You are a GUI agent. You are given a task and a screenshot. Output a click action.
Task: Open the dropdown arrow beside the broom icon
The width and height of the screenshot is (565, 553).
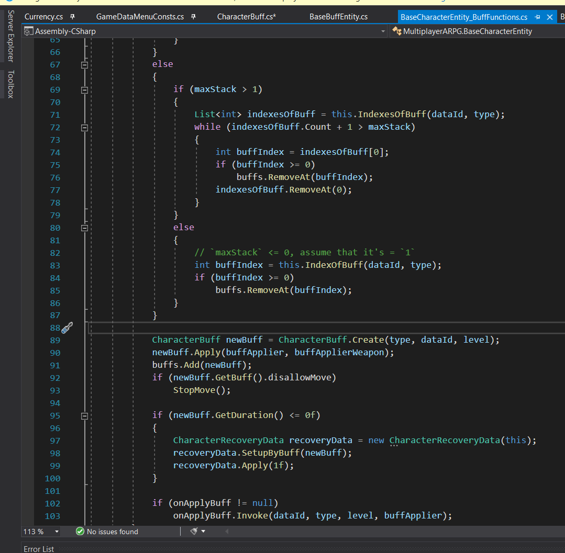tap(203, 532)
